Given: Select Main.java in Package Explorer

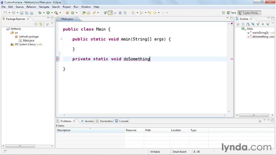Looking at the screenshot, I should pyautogui.click(x=27, y=40).
